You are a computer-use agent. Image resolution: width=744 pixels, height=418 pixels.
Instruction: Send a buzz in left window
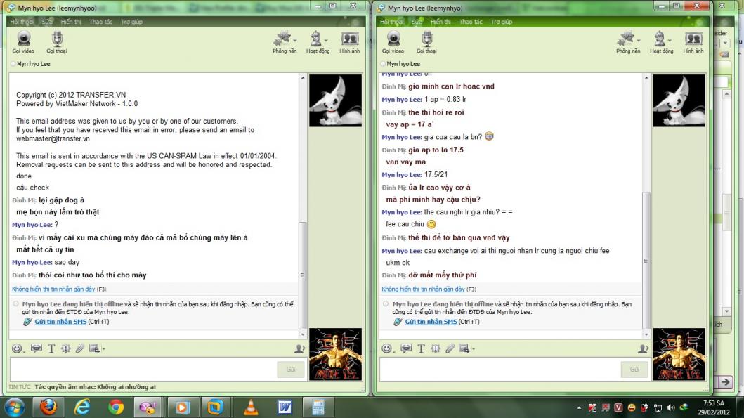click(x=65, y=348)
